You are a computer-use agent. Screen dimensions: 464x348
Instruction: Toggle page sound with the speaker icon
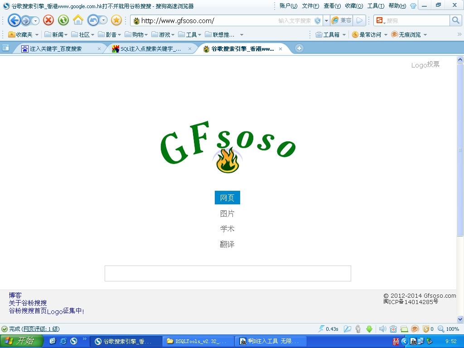382,329
